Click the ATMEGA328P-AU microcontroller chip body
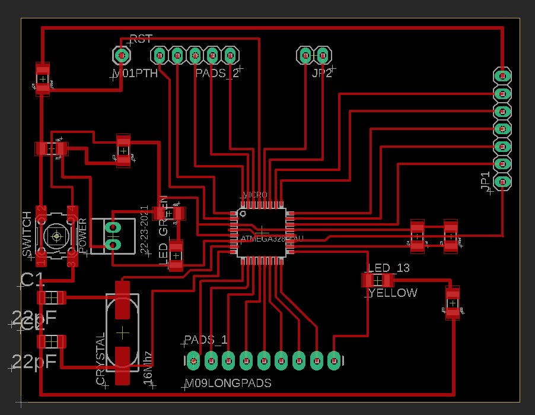This screenshot has height=415, width=535. pos(262,232)
